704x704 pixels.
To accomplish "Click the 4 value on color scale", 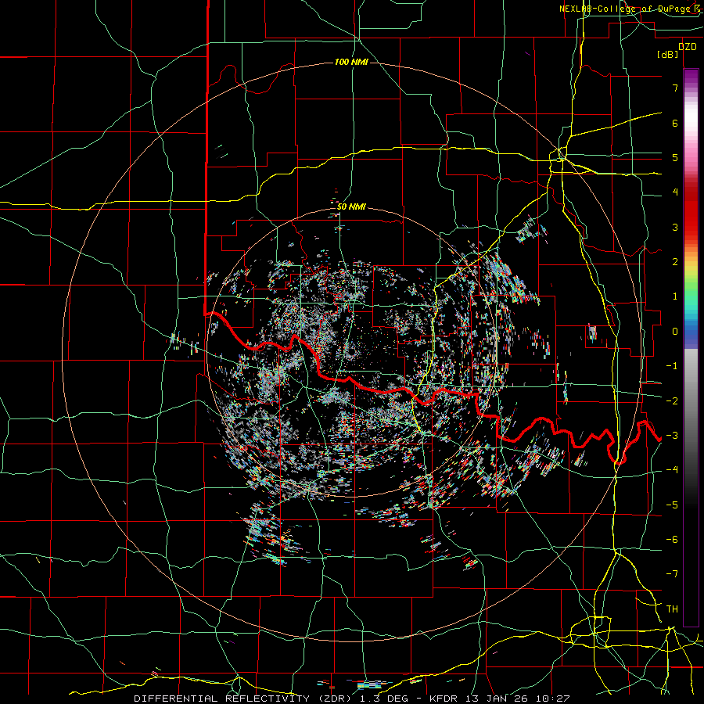I will click(675, 192).
